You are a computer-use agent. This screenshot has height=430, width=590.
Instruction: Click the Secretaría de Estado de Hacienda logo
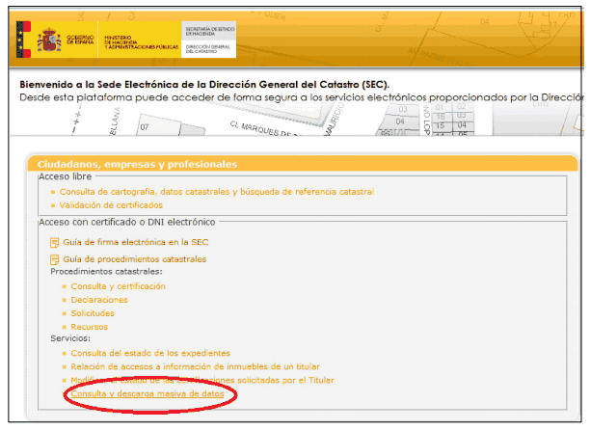coord(209,31)
